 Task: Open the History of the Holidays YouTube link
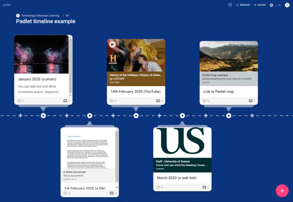coord(136,79)
